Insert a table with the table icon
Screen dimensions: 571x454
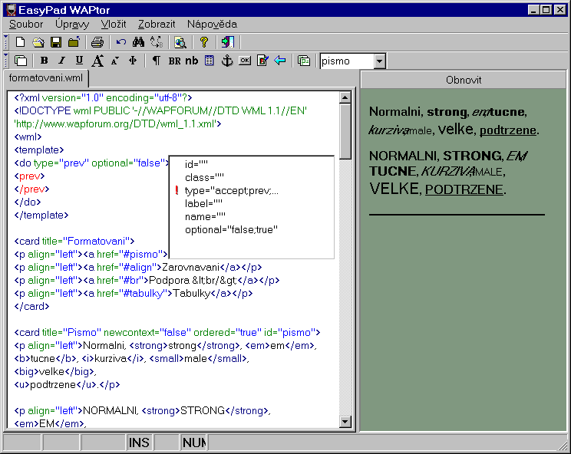click(210, 61)
